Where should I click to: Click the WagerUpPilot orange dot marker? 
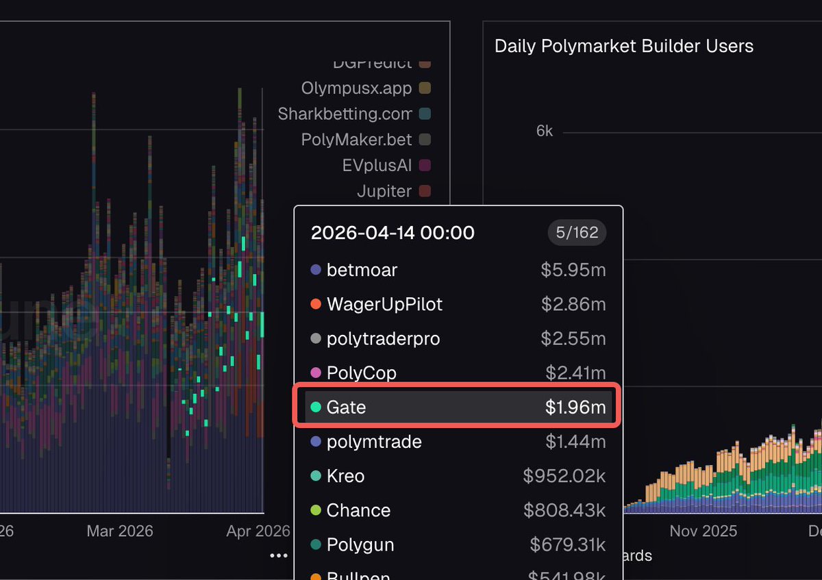316,304
